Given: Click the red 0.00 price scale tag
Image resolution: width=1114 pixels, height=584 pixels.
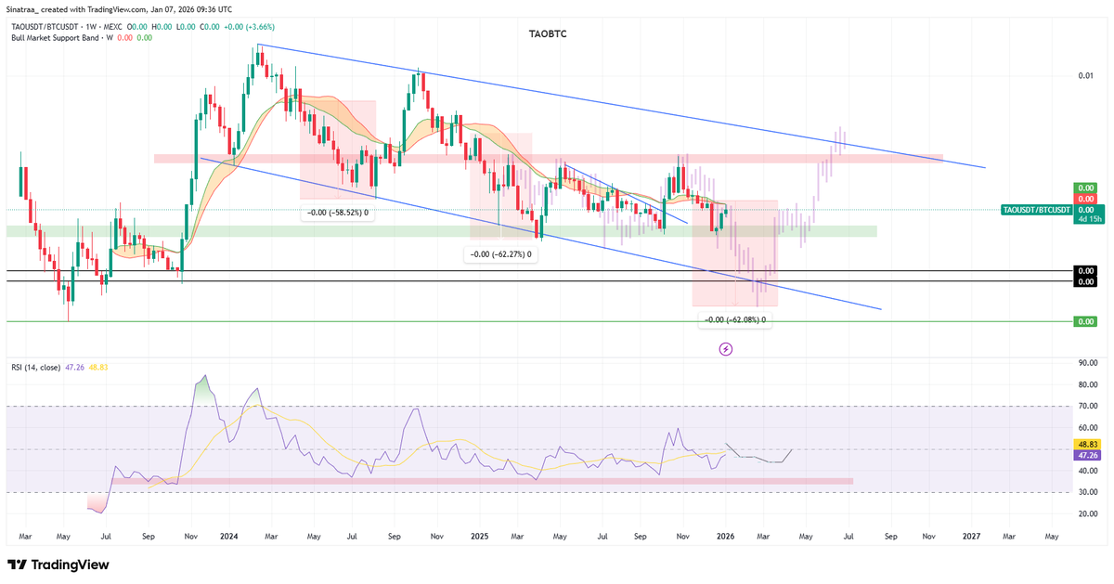Looking at the screenshot, I should (x=1085, y=199).
